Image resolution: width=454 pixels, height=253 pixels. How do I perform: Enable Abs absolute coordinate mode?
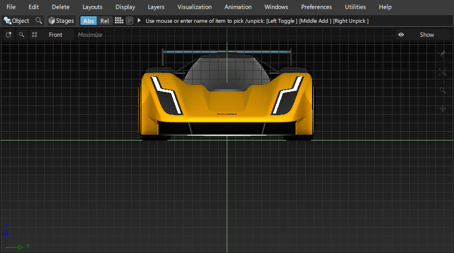(x=89, y=21)
